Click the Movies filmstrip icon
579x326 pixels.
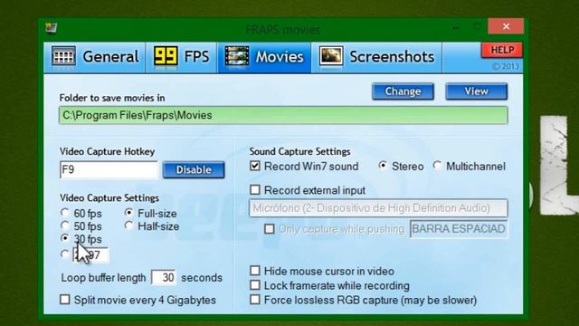tap(237, 56)
